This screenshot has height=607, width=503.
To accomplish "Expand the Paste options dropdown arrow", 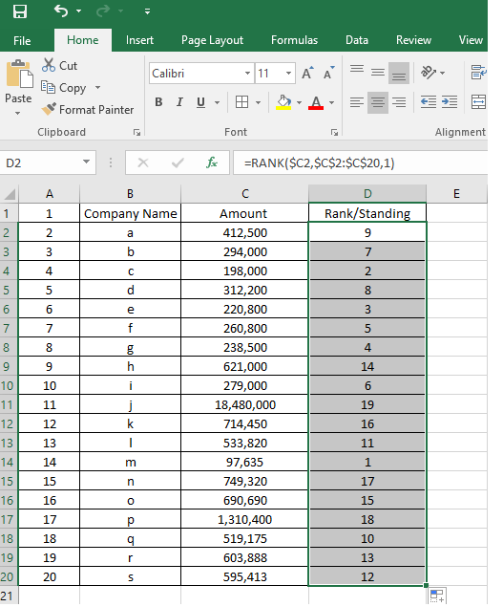I will [18, 113].
